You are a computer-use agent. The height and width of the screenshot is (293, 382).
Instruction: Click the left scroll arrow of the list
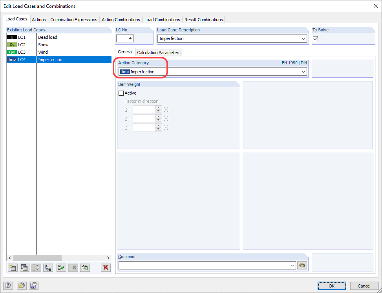10,258
